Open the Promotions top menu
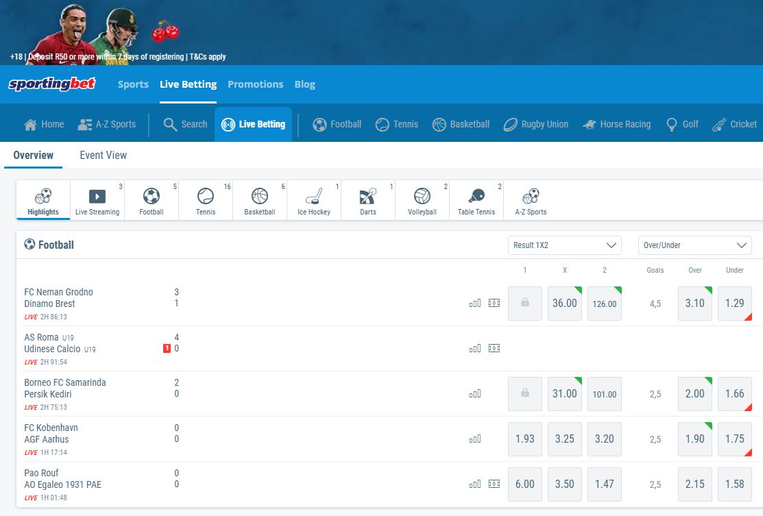Viewport: 763px width, 516px height. tap(256, 84)
